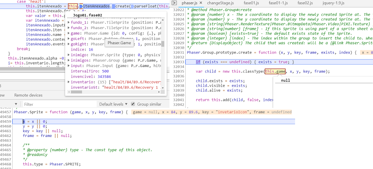Click inline breakpoint marker before parseFloat
Image resolution: width=373 pixels, height=169 pixels.
tap(132, 6)
